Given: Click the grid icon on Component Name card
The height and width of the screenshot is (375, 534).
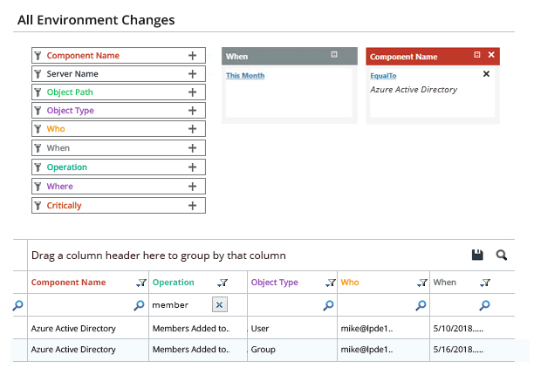Looking at the screenshot, I should pos(476,54).
